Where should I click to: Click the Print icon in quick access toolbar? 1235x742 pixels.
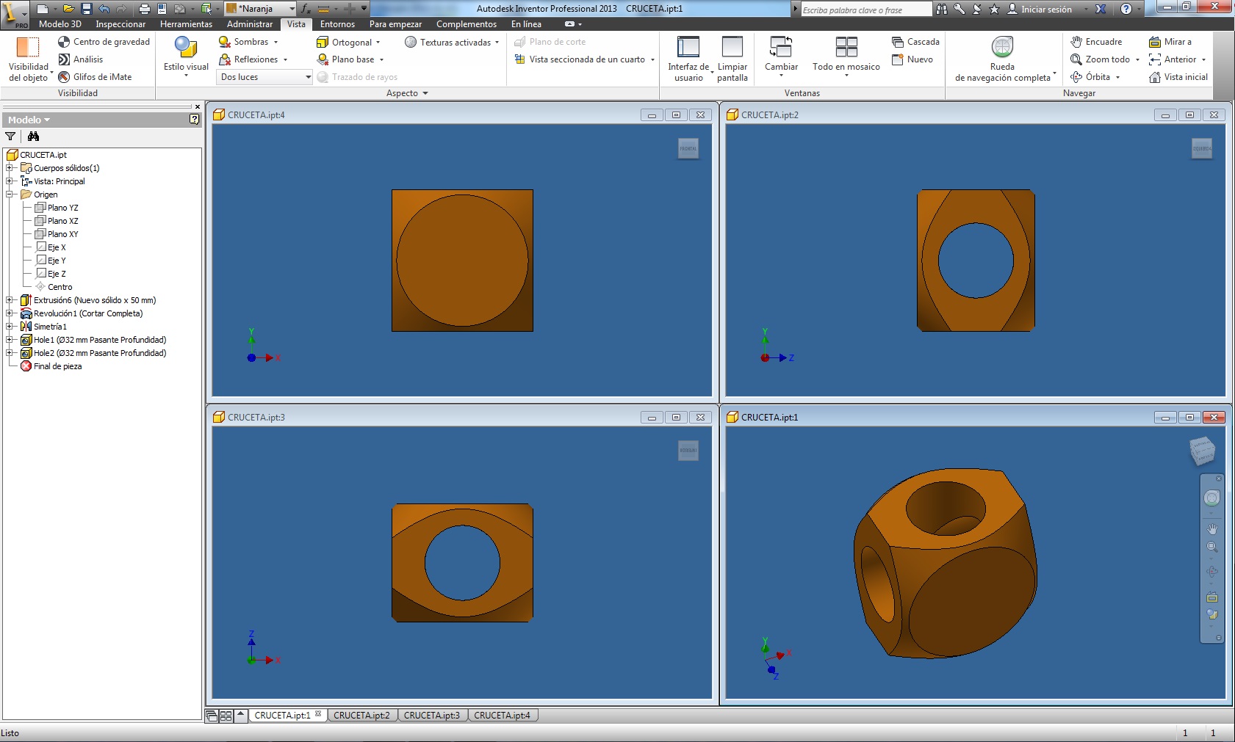pos(144,9)
